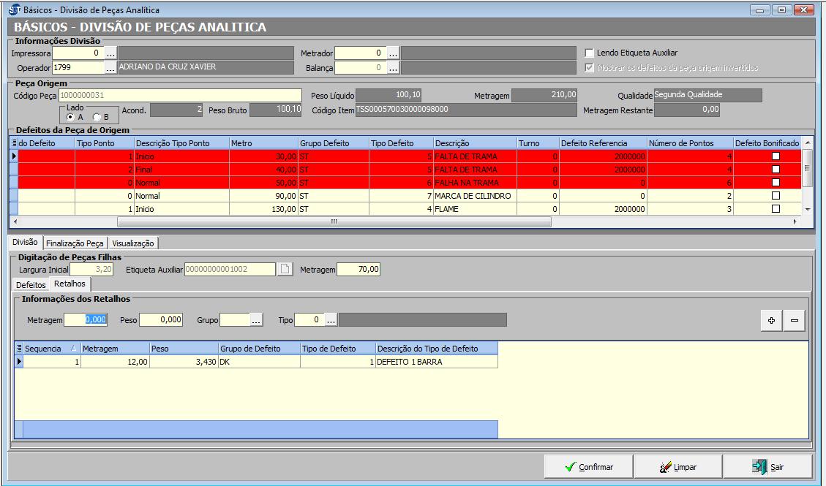Select Lado B radio button
Viewport: 826px width, 486px height.
[x=97, y=117]
